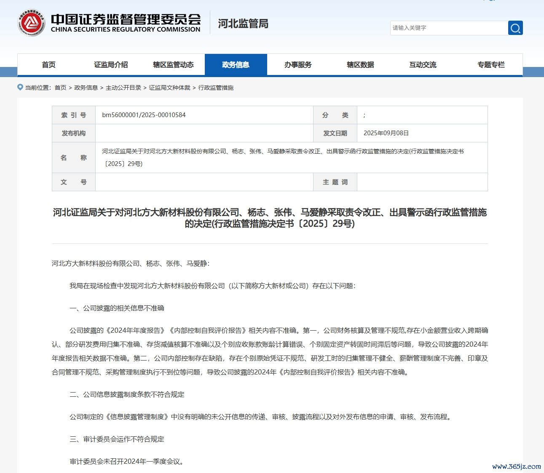Viewport: 544px width, 473px height.
Task: Click heading 一、公司披露的相关信息不准确
Action: (117, 308)
